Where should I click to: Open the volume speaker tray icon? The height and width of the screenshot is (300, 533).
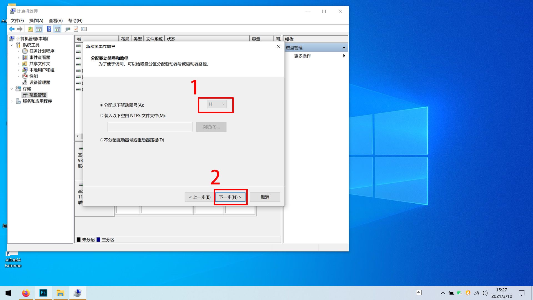click(x=485, y=293)
